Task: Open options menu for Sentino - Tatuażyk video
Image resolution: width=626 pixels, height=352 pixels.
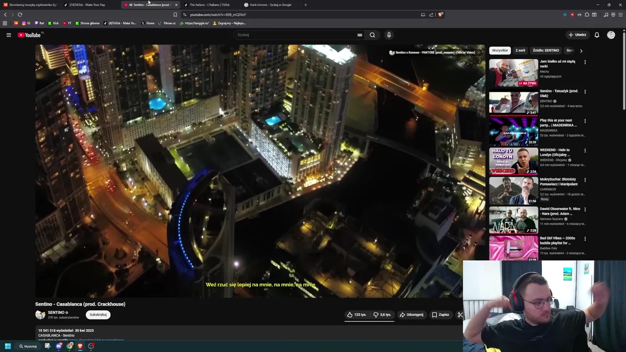Action: point(585,91)
